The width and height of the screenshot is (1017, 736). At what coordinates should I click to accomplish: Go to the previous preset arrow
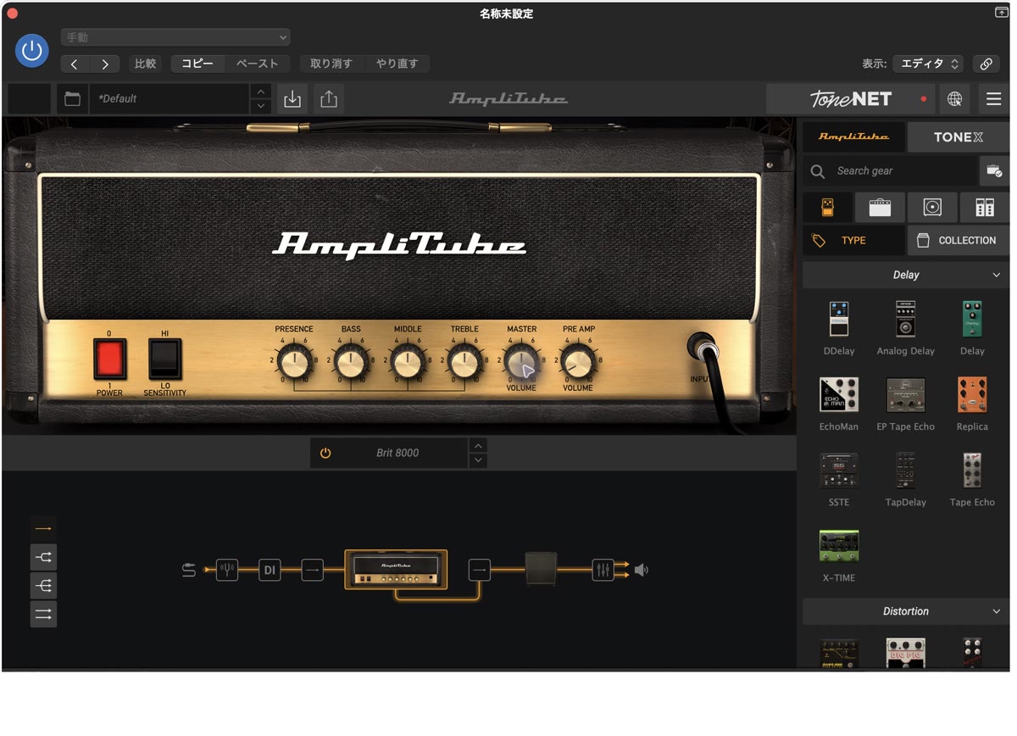pyautogui.click(x=75, y=64)
